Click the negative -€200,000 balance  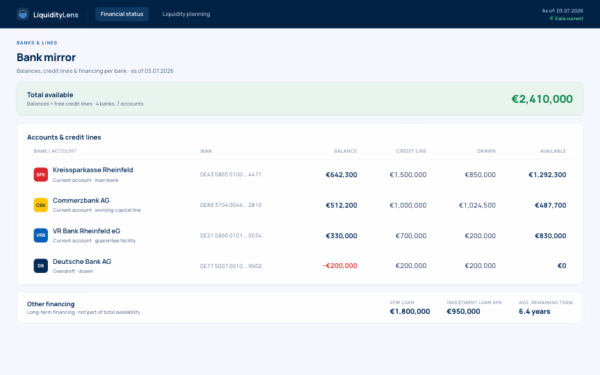(340, 266)
